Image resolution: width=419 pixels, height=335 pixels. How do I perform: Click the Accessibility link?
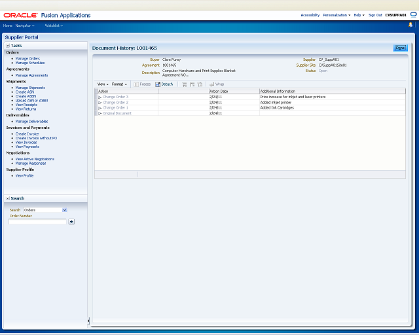310,15
